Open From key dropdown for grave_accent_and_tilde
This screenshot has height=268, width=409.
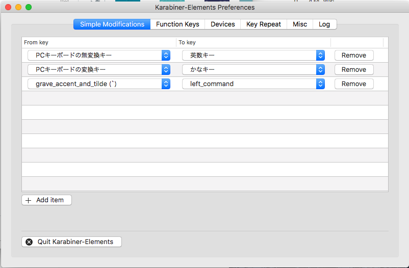click(99, 84)
